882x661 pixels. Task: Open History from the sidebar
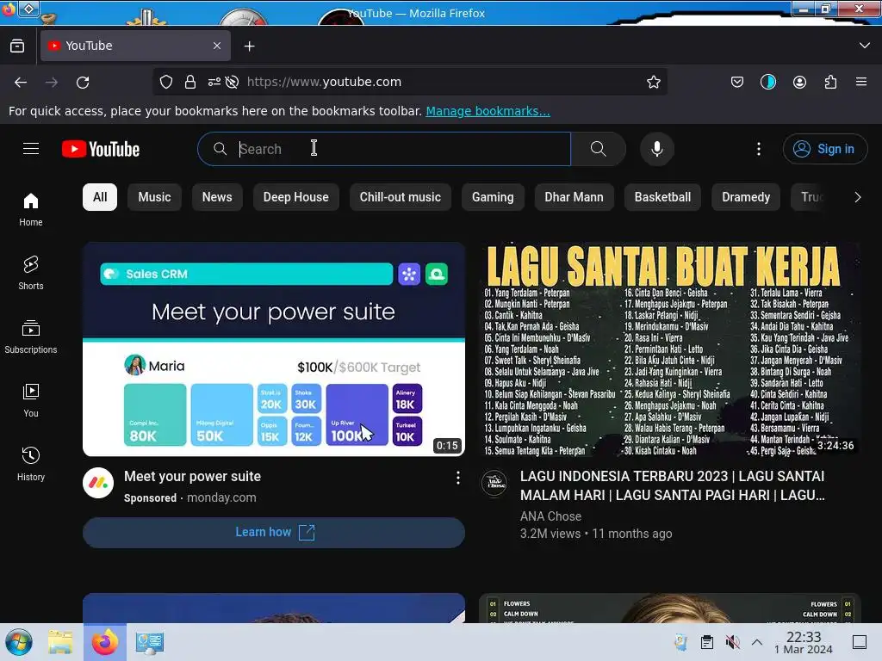tap(31, 464)
